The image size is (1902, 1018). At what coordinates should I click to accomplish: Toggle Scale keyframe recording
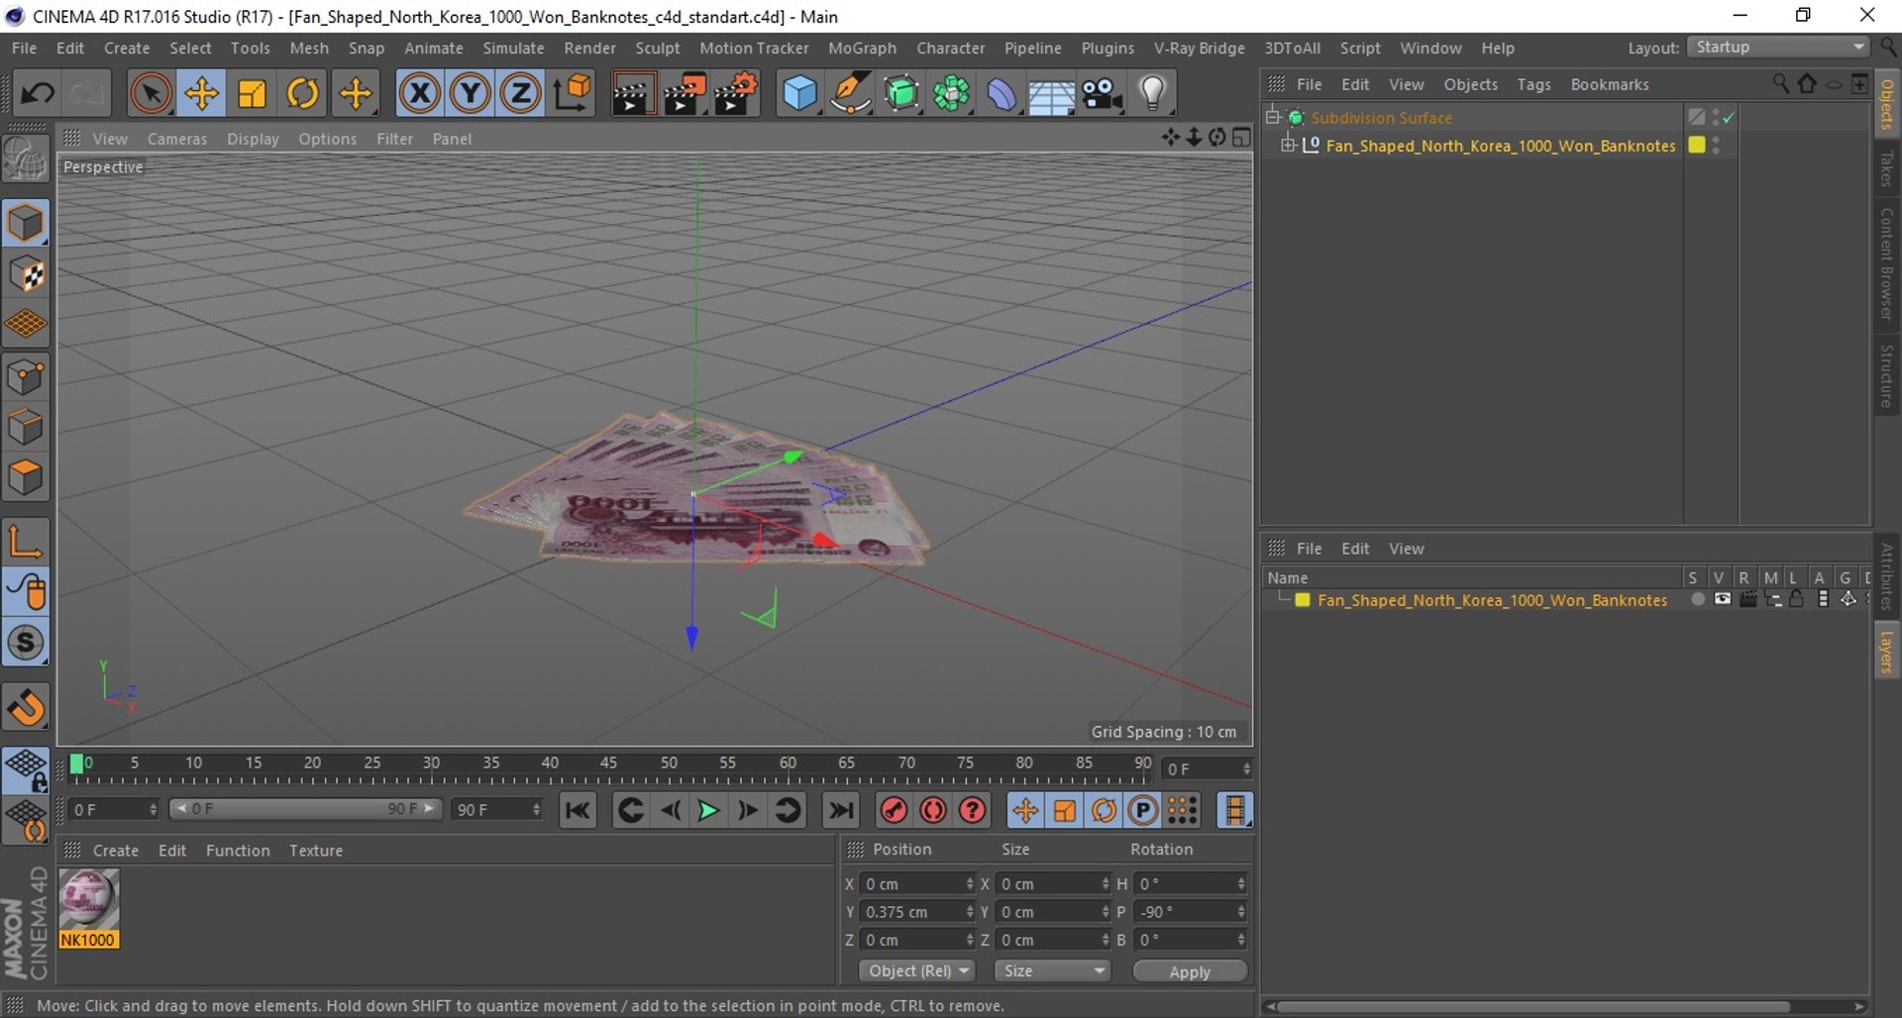1065,811
